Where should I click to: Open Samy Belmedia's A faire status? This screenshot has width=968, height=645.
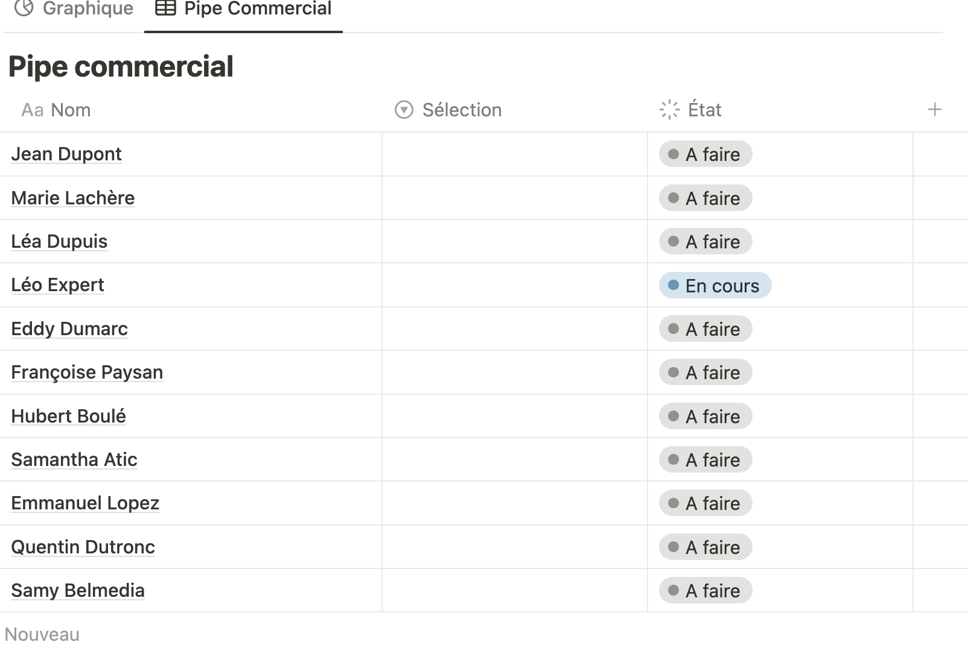coord(705,591)
